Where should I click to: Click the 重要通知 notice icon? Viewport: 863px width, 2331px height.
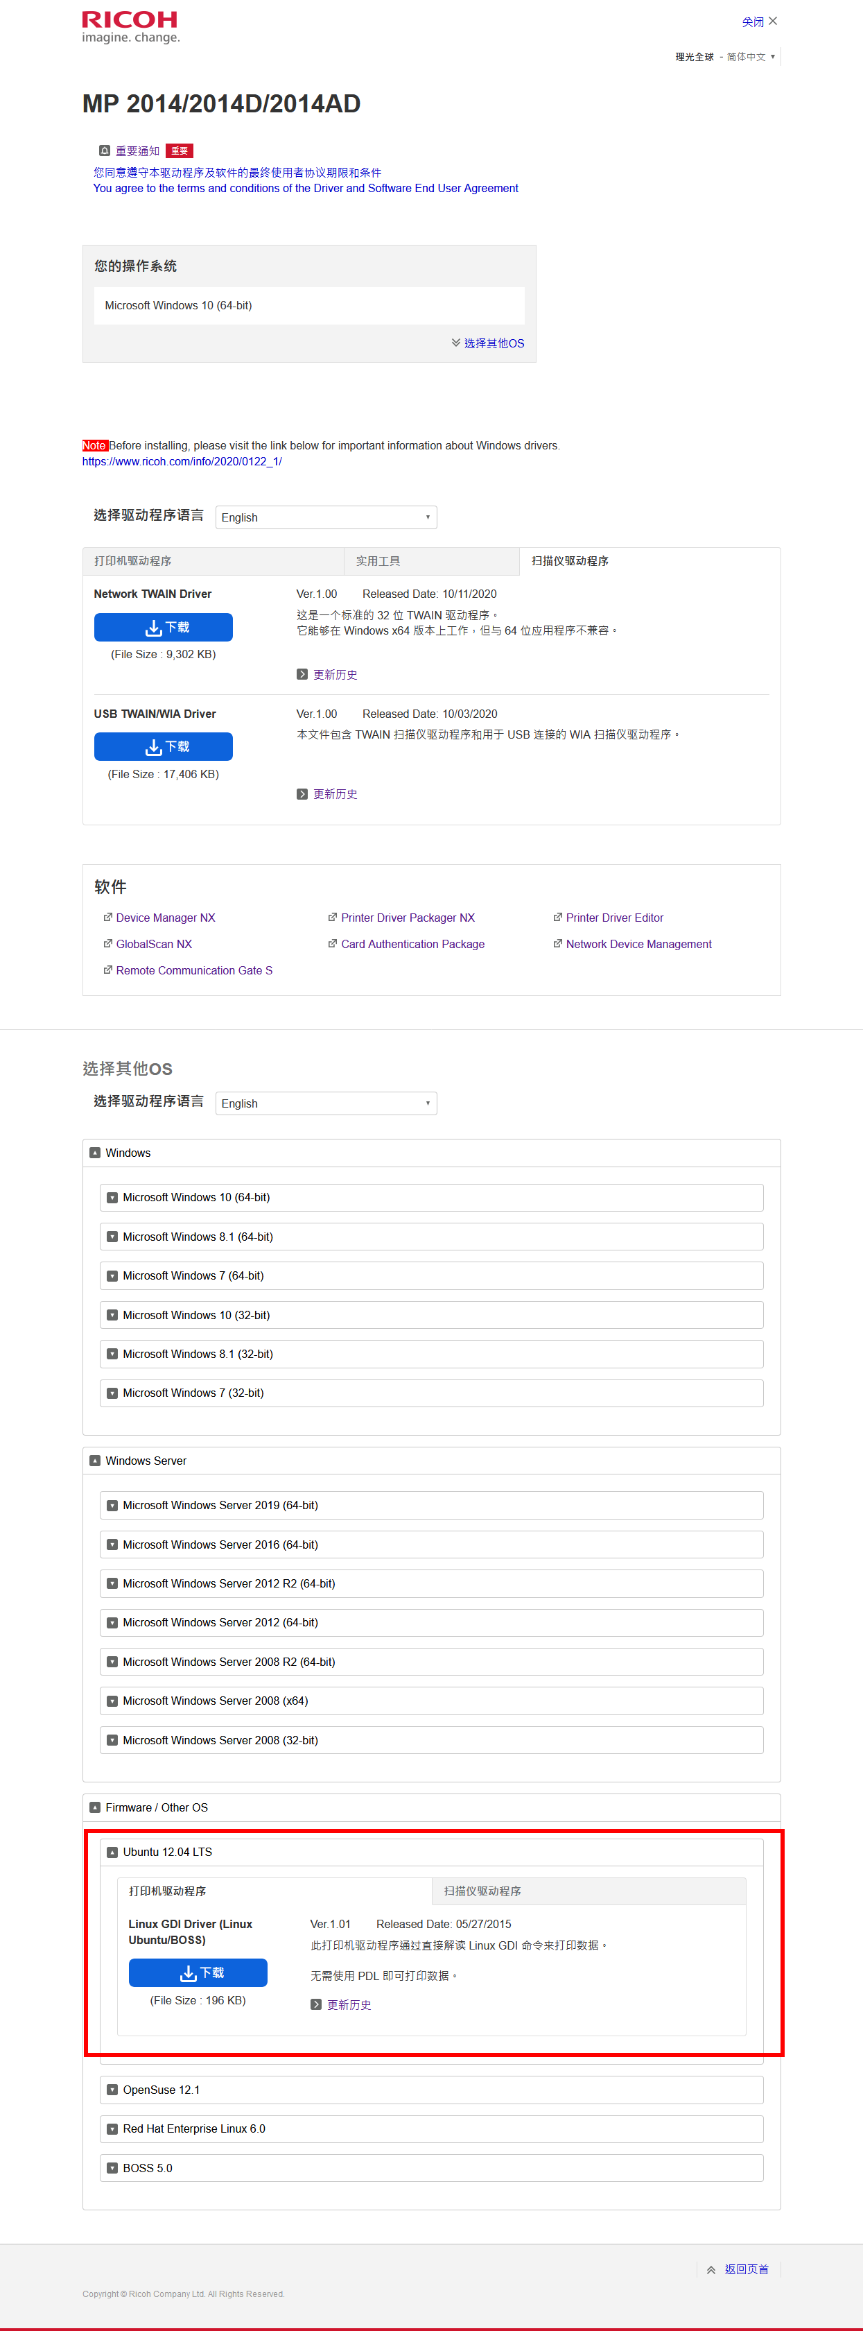pos(105,151)
